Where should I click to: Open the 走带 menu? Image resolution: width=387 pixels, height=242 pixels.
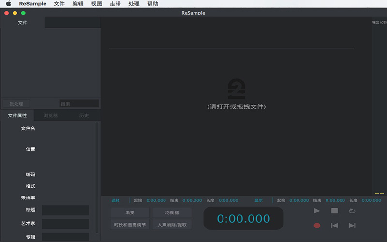[x=115, y=4]
